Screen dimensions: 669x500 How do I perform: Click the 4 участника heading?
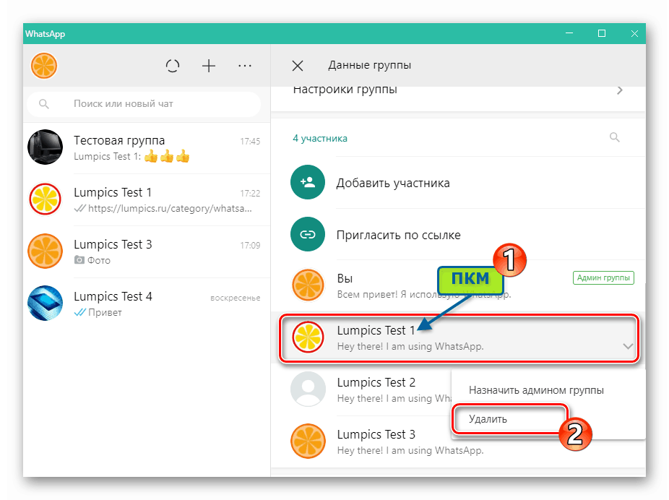(x=320, y=138)
